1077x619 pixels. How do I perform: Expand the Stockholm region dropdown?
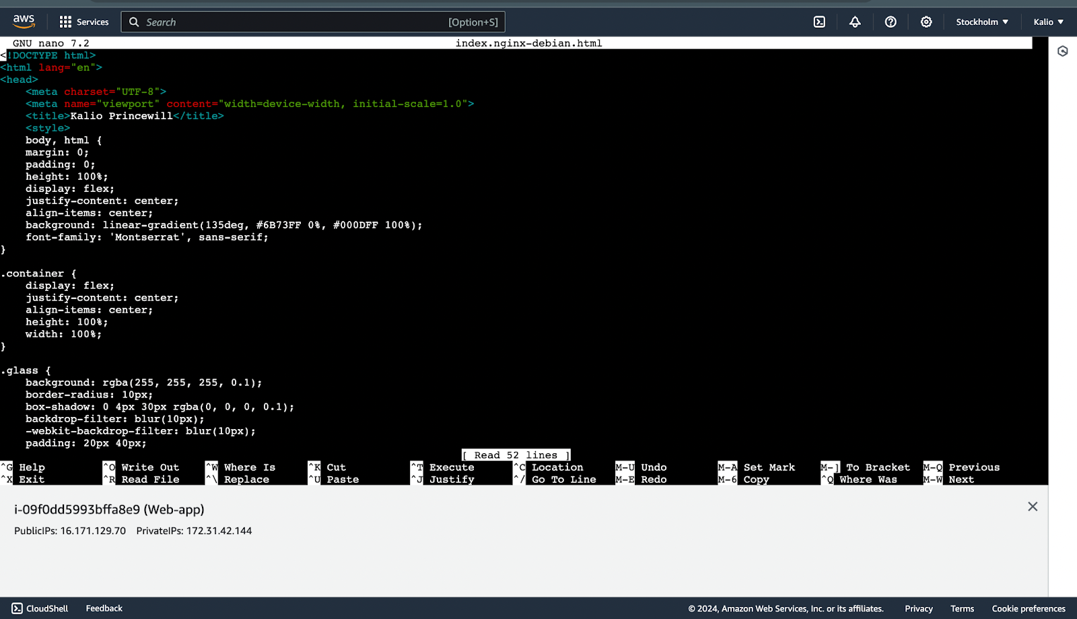coord(982,22)
